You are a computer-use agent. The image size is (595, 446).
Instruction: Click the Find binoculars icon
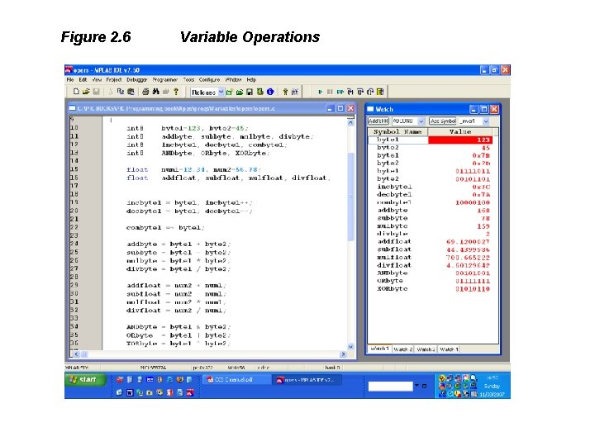point(155,92)
